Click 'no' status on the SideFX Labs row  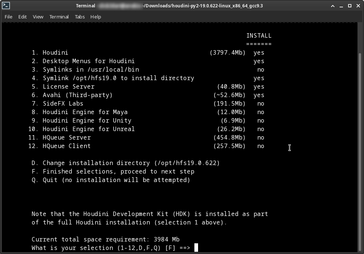tap(261, 104)
